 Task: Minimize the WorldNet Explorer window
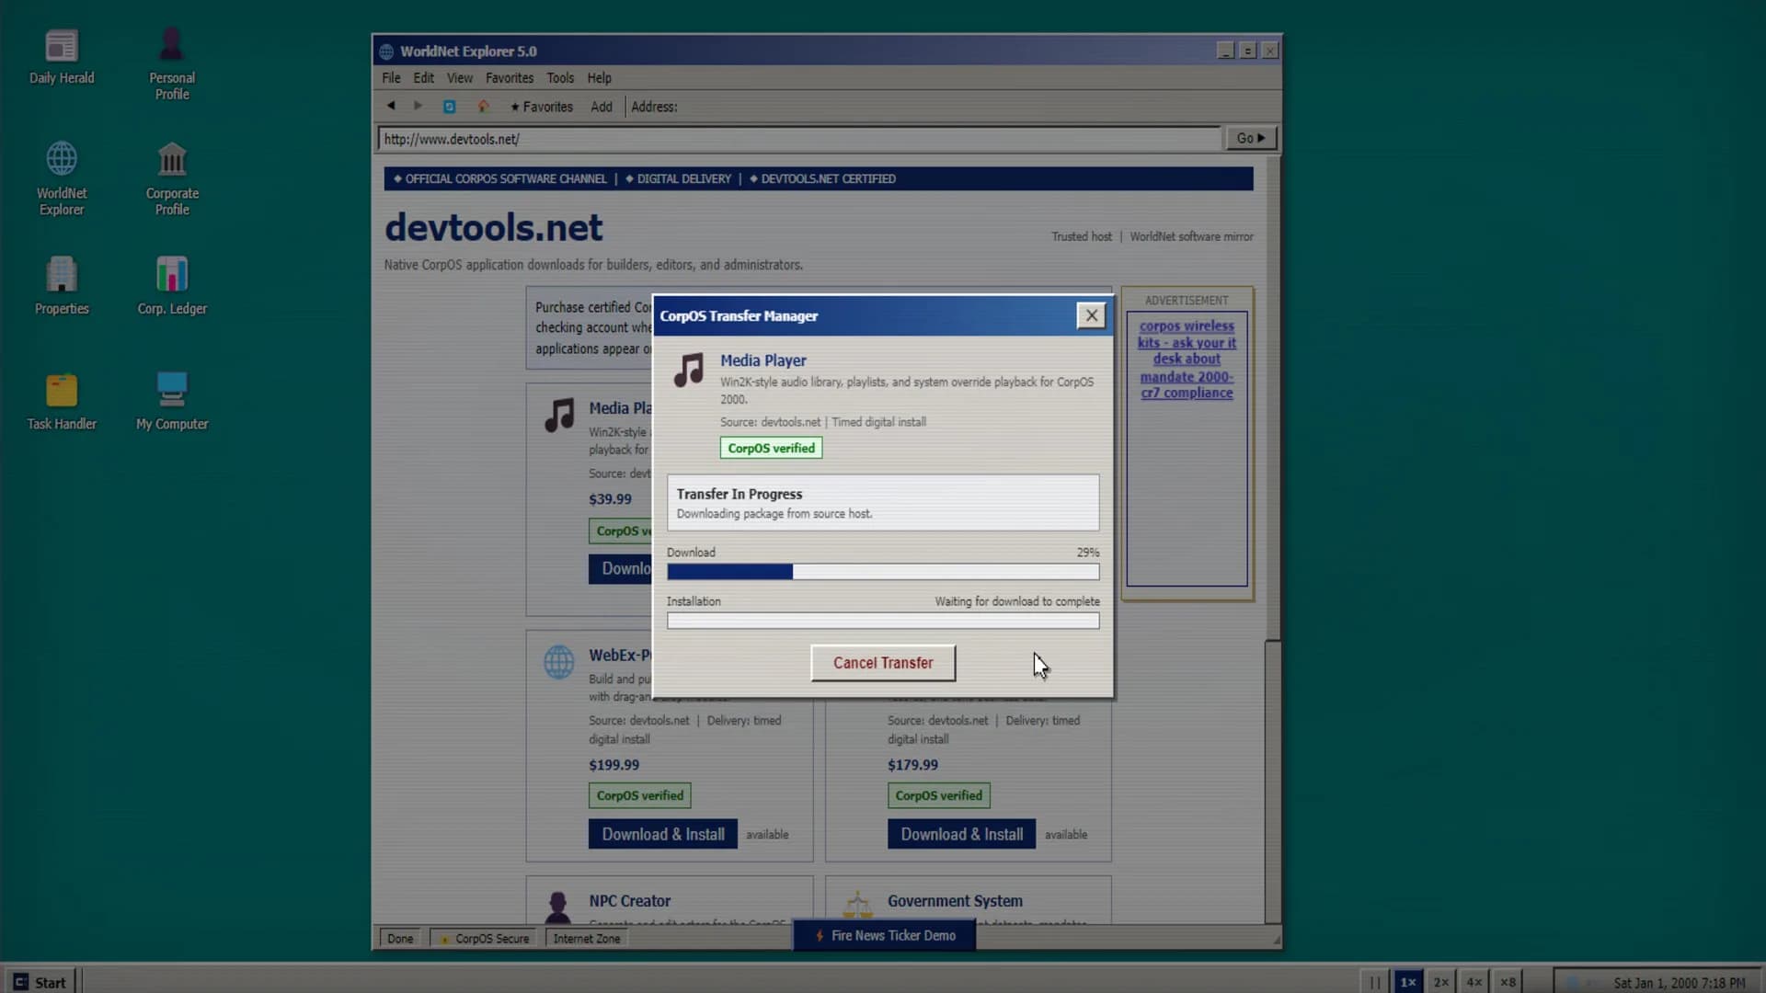(1225, 51)
